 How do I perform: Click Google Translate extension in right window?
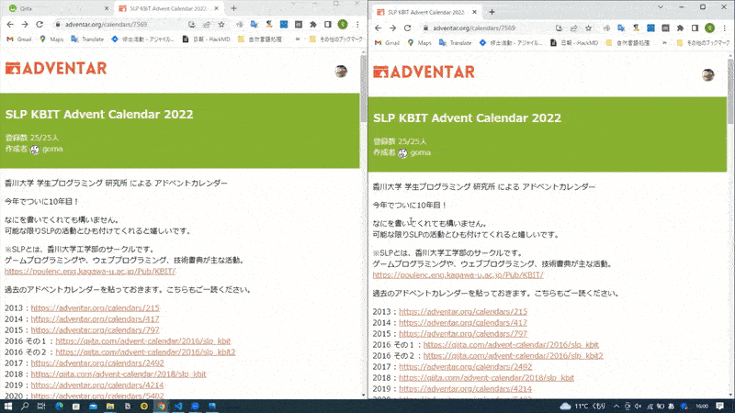pos(621,28)
